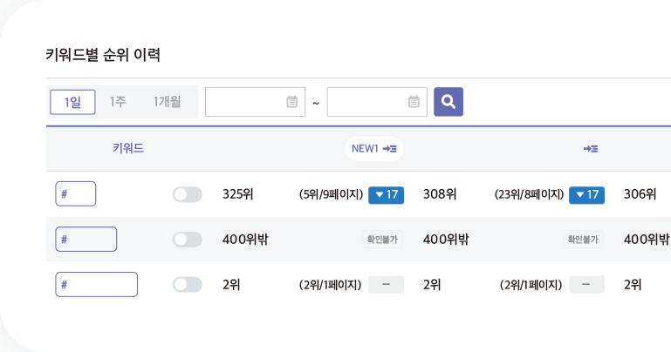Click the second column arrow-list icon
The width and height of the screenshot is (671, 352).
(591, 149)
